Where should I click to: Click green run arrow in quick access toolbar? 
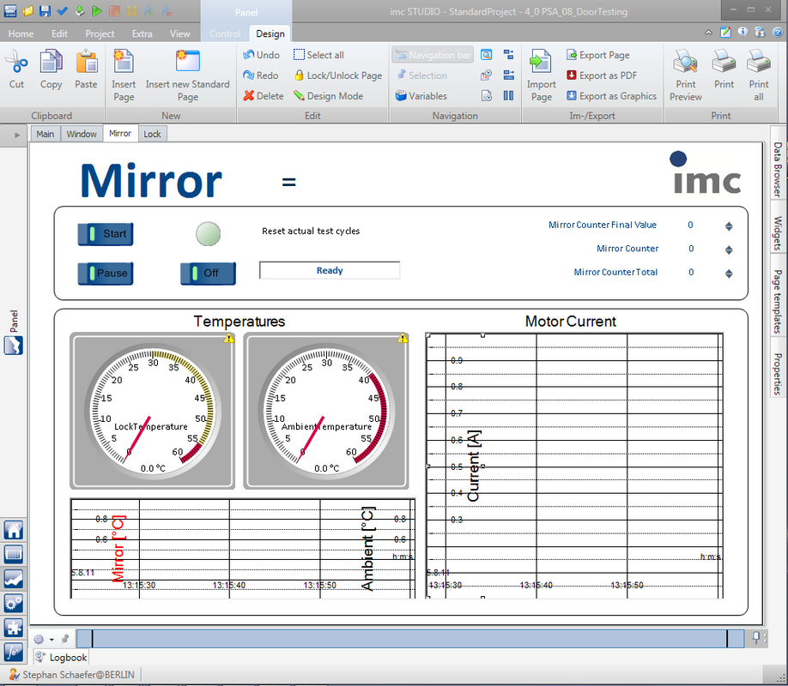coord(96,10)
